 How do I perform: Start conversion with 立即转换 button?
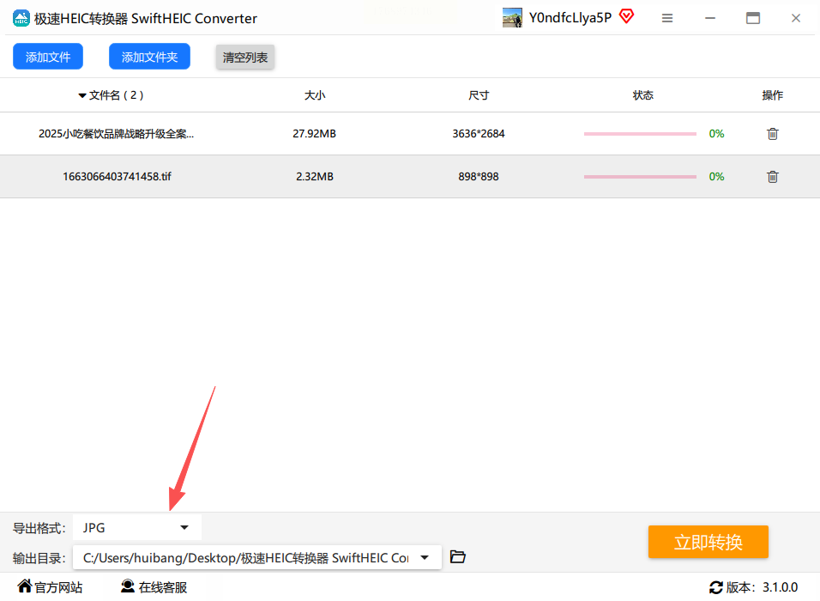708,542
